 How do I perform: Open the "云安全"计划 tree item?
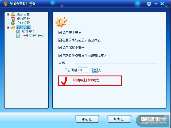pyautogui.click(x=34, y=36)
